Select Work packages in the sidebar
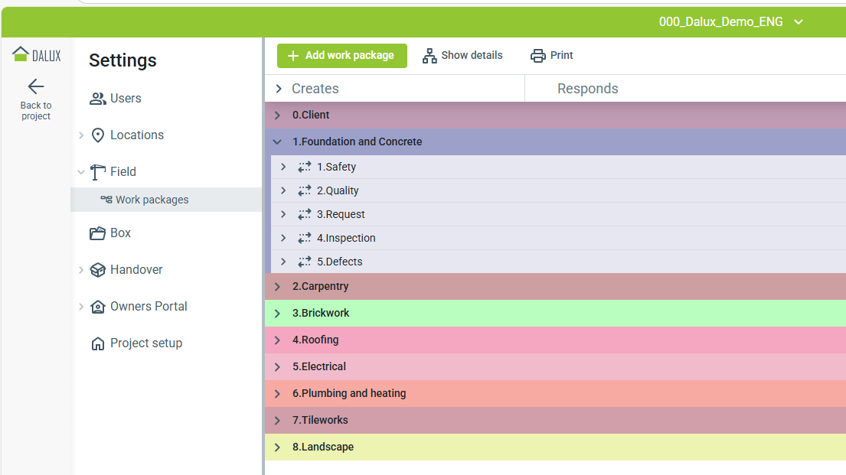Viewport: 846px width, 475px height. pos(152,200)
